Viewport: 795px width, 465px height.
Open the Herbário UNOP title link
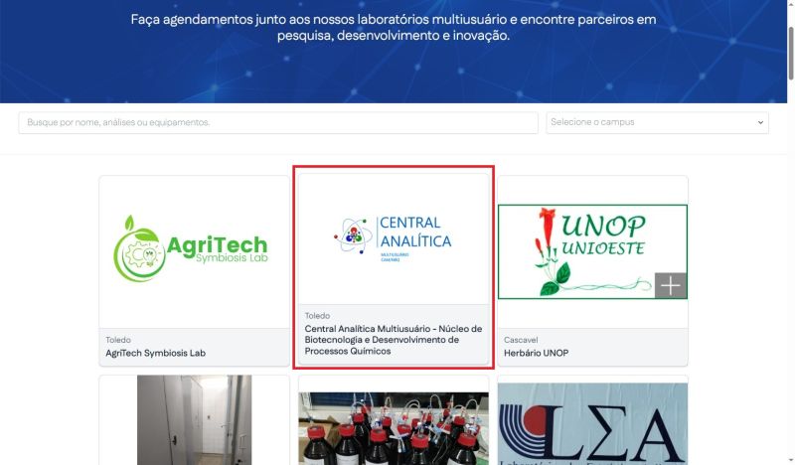[x=536, y=353]
